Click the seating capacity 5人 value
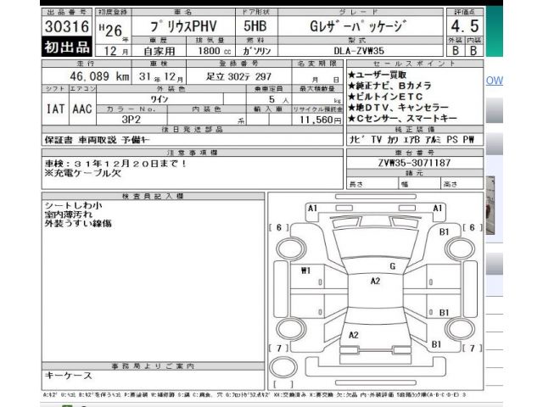Image resolution: width=543 pixels, height=407 pixels. [279, 100]
